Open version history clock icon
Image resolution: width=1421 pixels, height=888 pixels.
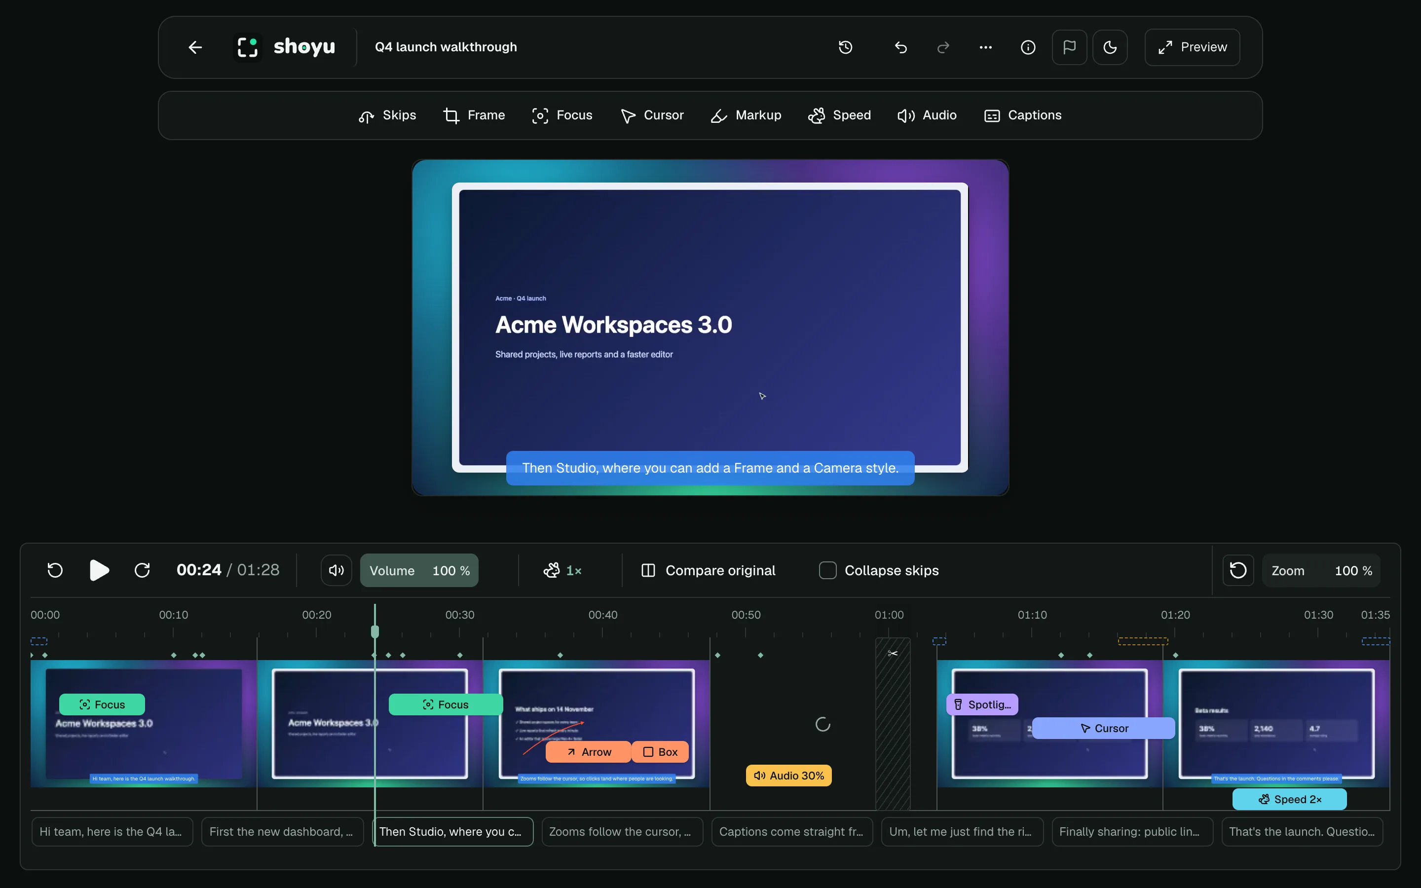(x=845, y=47)
